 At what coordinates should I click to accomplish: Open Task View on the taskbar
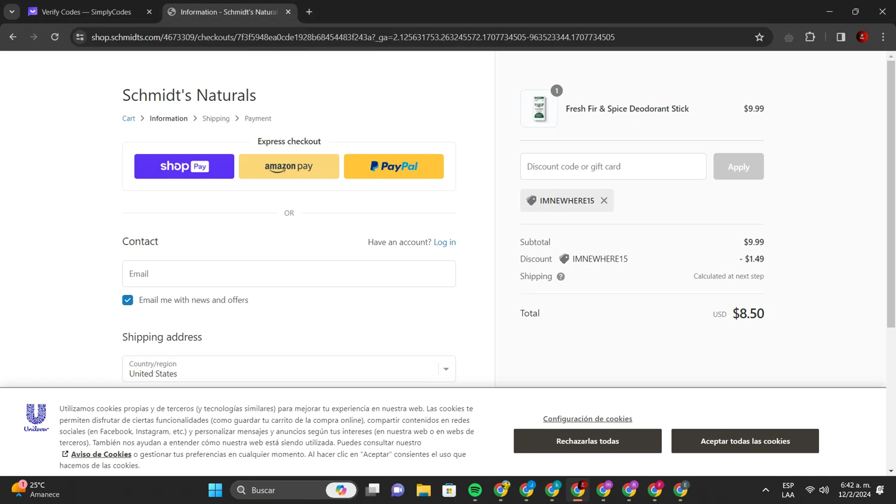pos(373,490)
